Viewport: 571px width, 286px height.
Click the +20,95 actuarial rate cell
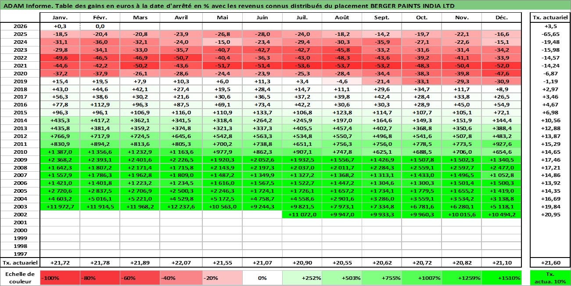tap(550, 215)
